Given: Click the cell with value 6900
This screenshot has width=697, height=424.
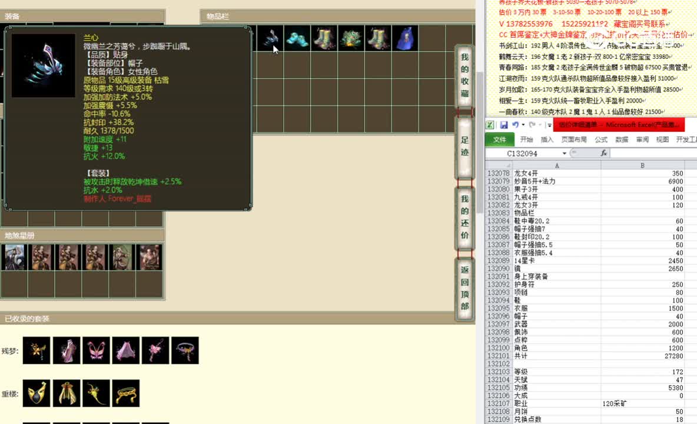Looking at the screenshot, I should [642, 181].
